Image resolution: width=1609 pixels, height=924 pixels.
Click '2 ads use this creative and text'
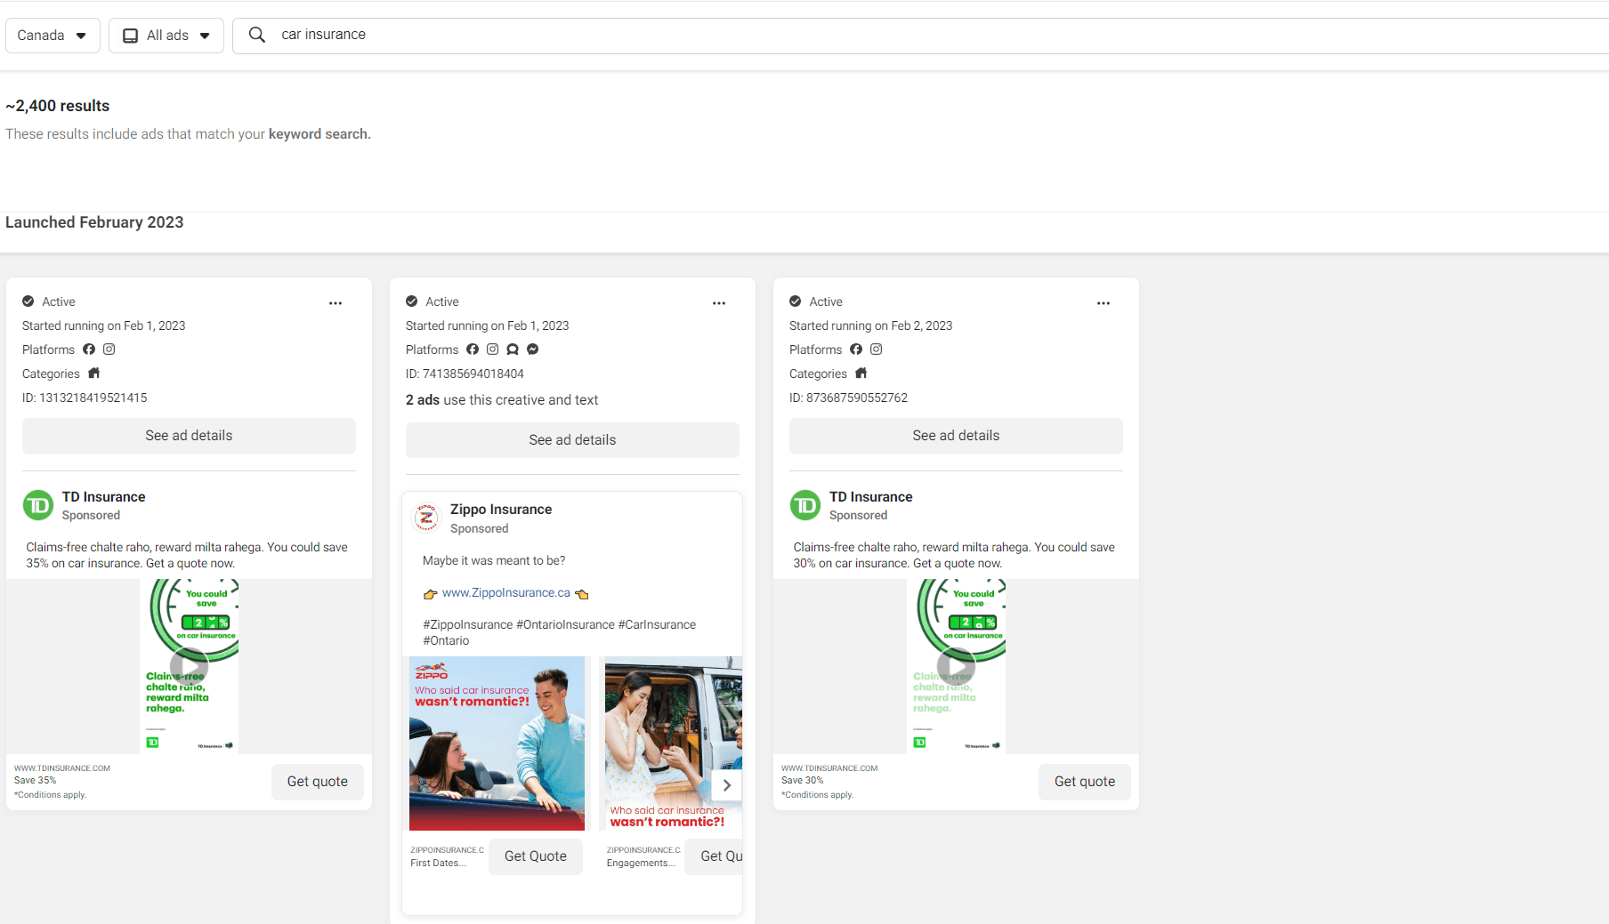[502, 400]
